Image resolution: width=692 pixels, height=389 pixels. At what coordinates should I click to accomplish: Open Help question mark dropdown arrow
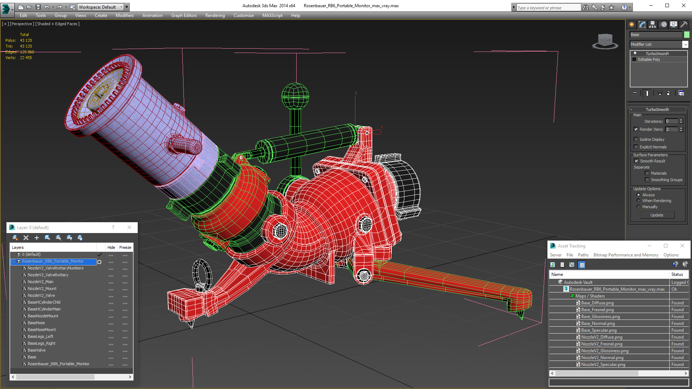[630, 7]
